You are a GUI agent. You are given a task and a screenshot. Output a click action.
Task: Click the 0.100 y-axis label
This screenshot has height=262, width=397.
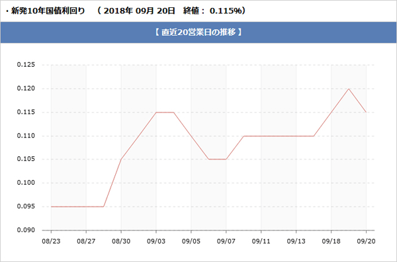(26, 183)
